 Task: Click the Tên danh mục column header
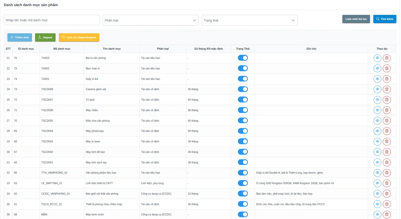click(112, 49)
